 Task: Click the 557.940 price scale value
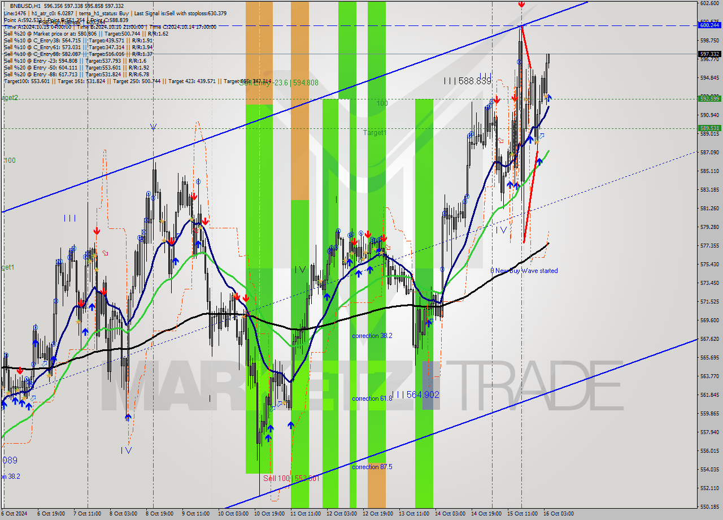coord(709,432)
